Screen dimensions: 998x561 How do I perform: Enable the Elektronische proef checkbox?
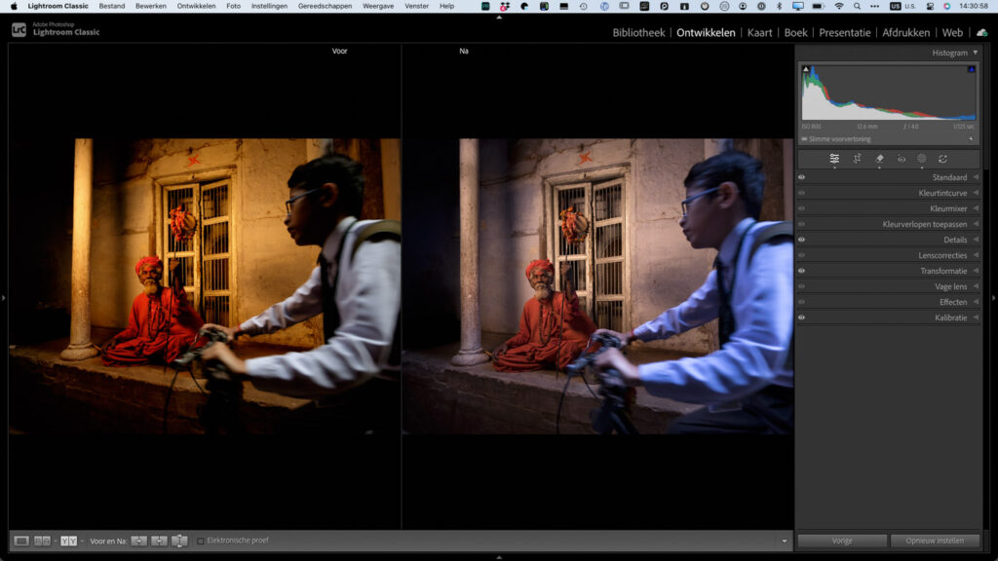point(201,541)
